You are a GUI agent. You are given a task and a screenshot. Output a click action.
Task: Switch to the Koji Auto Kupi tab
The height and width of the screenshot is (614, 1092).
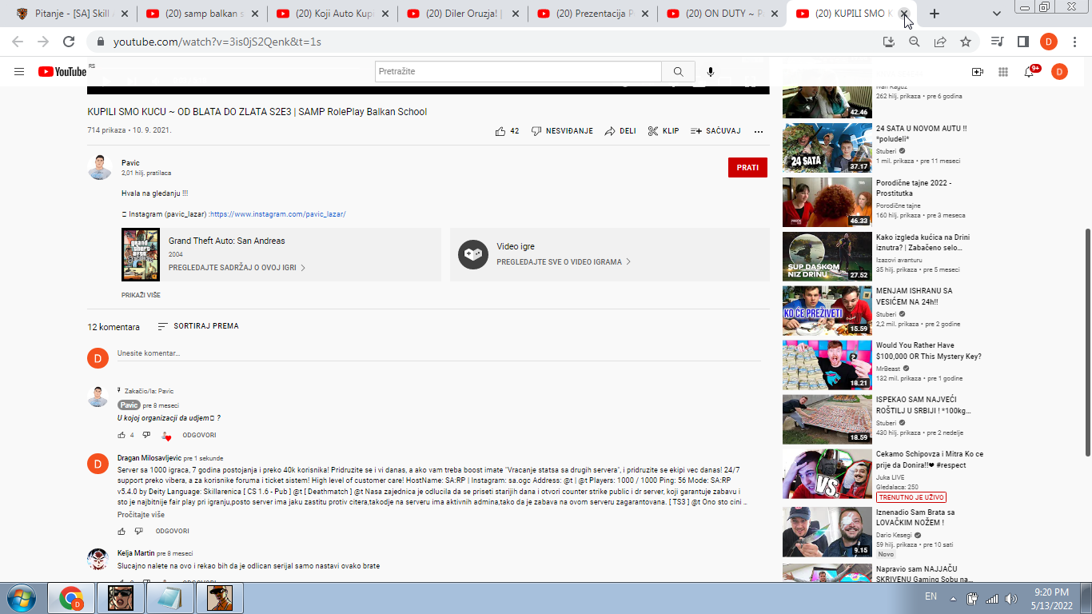333,14
